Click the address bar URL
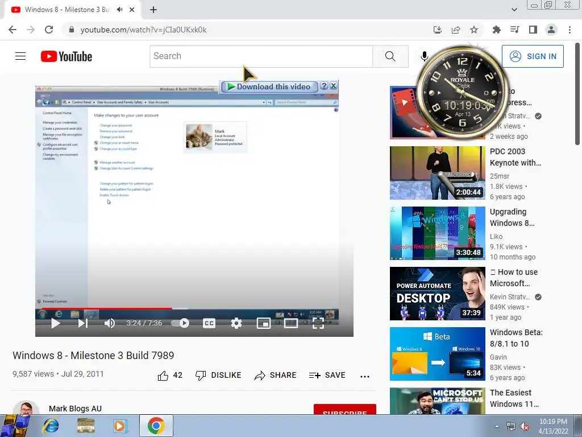The height and width of the screenshot is (437, 582). click(143, 30)
